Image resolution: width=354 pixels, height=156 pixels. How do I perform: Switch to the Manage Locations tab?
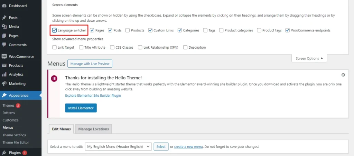pos(93,129)
